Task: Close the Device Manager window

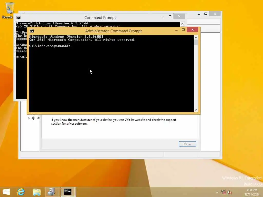Action: tap(215, 14)
